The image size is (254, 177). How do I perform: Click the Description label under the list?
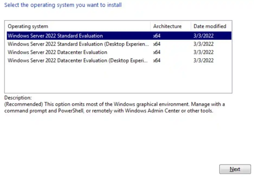click(18, 98)
